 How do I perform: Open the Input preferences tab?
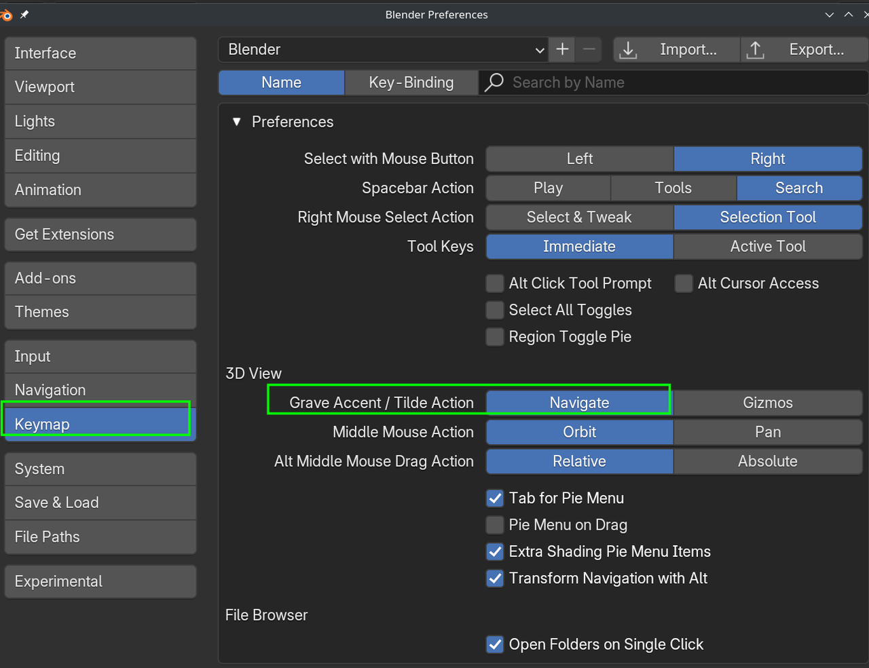click(100, 356)
